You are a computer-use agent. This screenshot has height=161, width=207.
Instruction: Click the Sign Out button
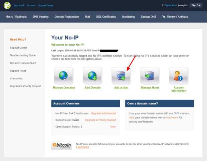[196, 5]
